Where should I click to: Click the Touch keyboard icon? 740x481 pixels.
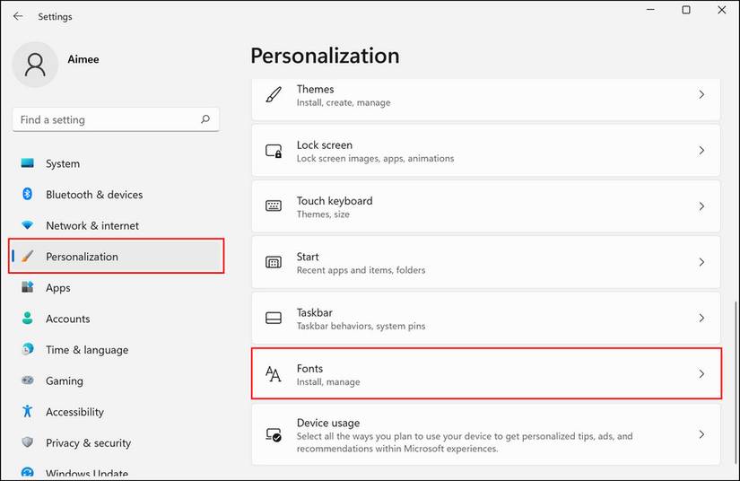pyautogui.click(x=274, y=206)
